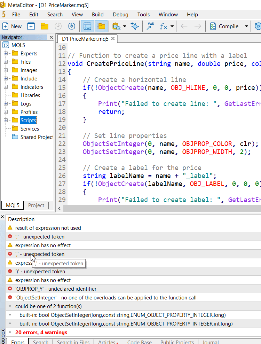
Task: Select the Scripts folder label
Action: pyautogui.click(x=28, y=120)
